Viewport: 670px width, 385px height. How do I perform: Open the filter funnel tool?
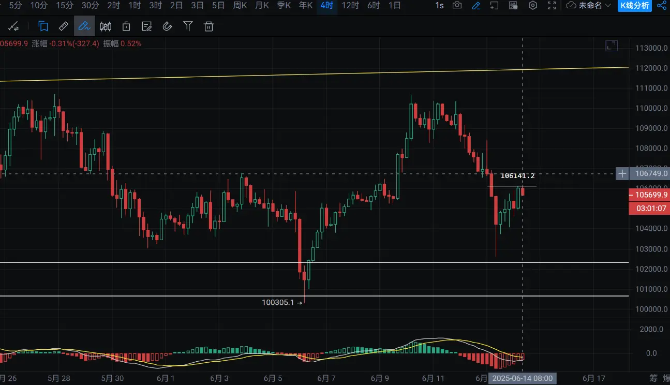pyautogui.click(x=188, y=26)
